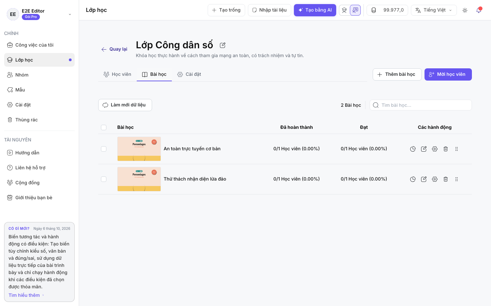Screen dimensions: 491x306
Task: Open analytics for An toàn trực tuyến cơ bản
Action: coord(413,149)
